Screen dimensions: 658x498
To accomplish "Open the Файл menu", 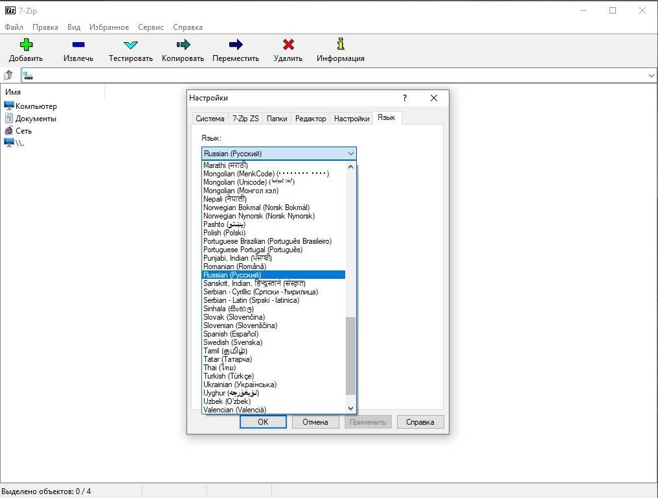I will [14, 27].
